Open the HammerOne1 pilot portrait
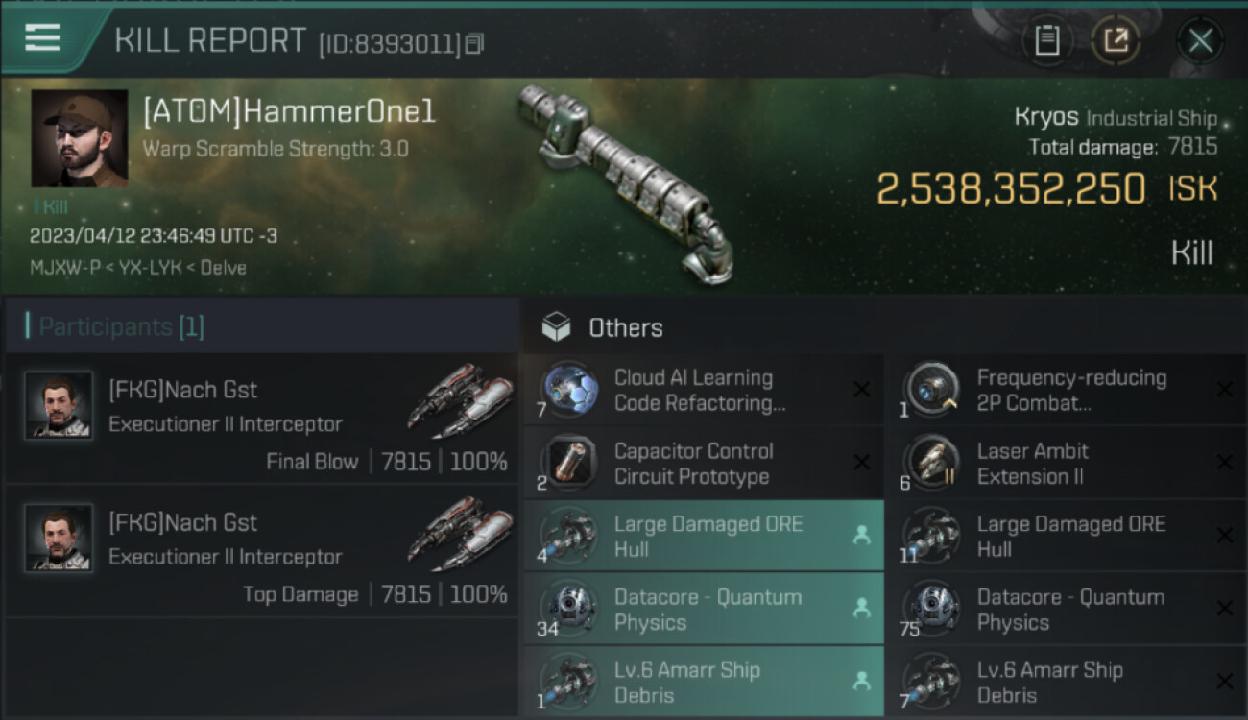Screen dimensions: 1248x720 pos(80,138)
